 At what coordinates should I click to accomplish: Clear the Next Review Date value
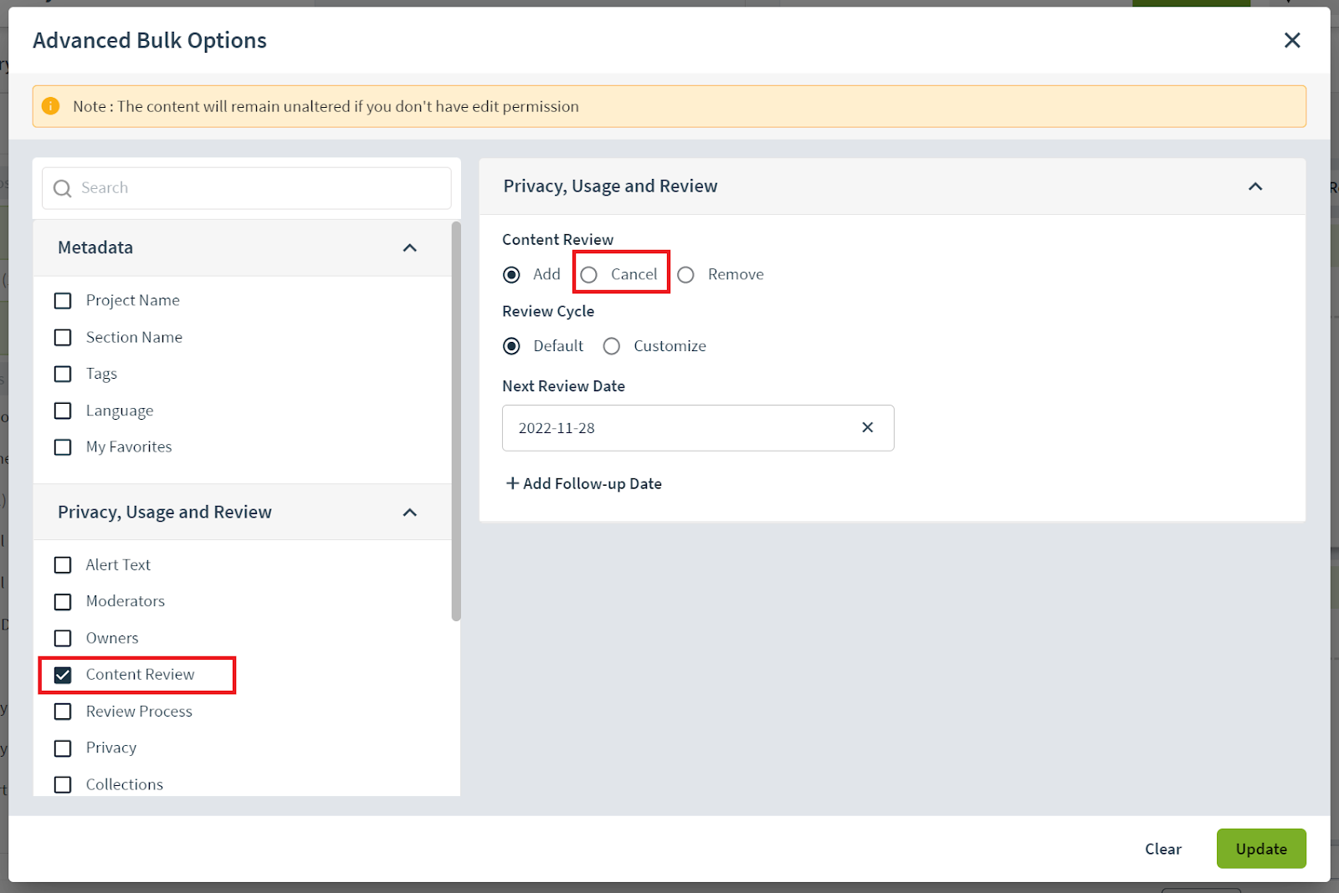point(868,427)
